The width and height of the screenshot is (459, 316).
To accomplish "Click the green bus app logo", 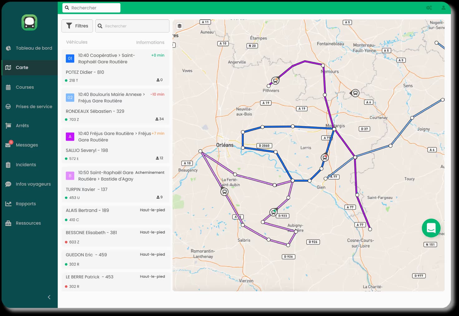I will (x=29, y=23).
